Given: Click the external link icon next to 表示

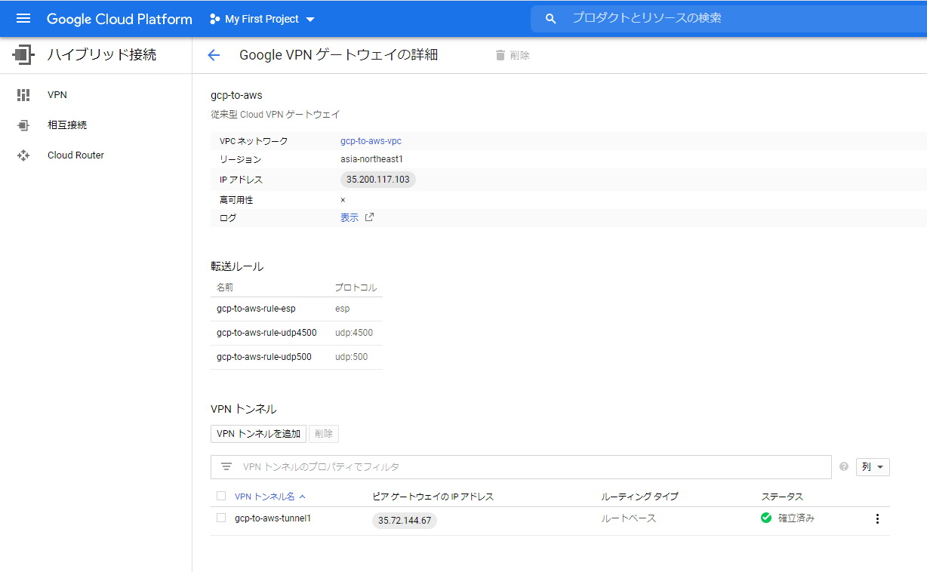Looking at the screenshot, I should tap(369, 217).
